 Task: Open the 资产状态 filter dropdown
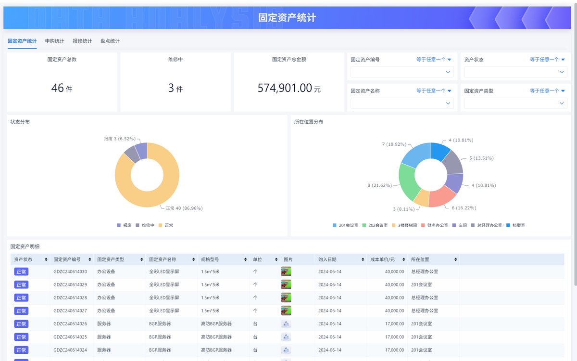pyautogui.click(x=515, y=72)
